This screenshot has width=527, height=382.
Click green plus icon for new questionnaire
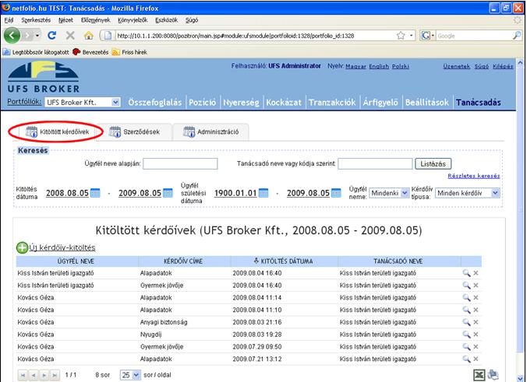pyautogui.click(x=22, y=248)
